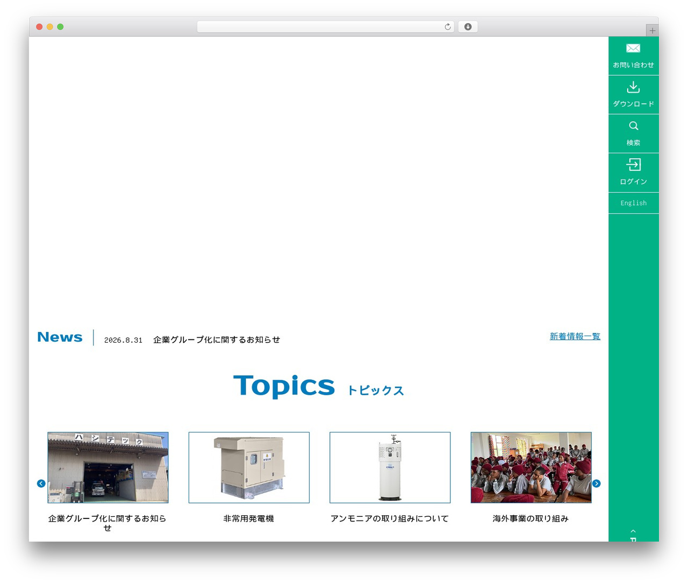
Task: Open アンモニアの取り組みについて topic caption
Action: click(390, 518)
